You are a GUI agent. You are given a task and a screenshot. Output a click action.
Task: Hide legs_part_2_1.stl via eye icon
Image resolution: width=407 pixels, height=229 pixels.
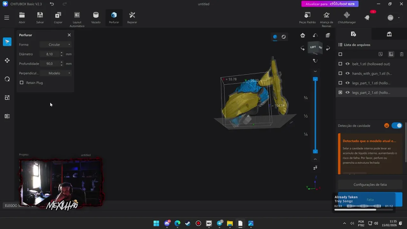coord(348,93)
